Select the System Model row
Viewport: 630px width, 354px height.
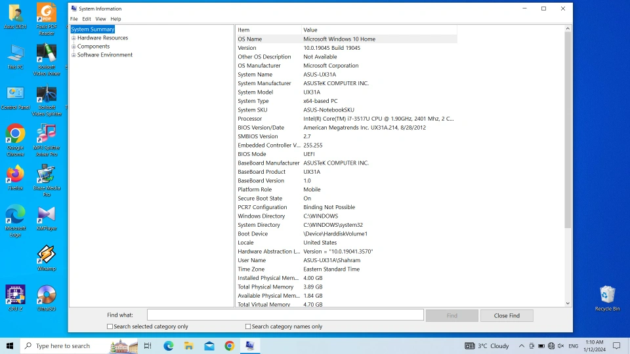(346, 92)
